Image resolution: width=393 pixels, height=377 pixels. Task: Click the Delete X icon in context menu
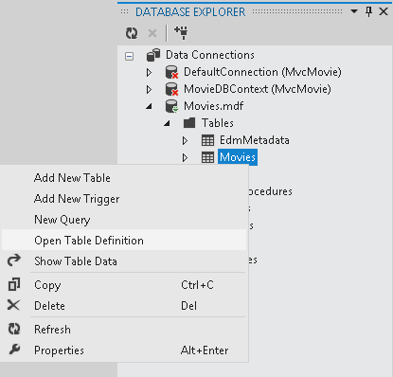(x=13, y=305)
